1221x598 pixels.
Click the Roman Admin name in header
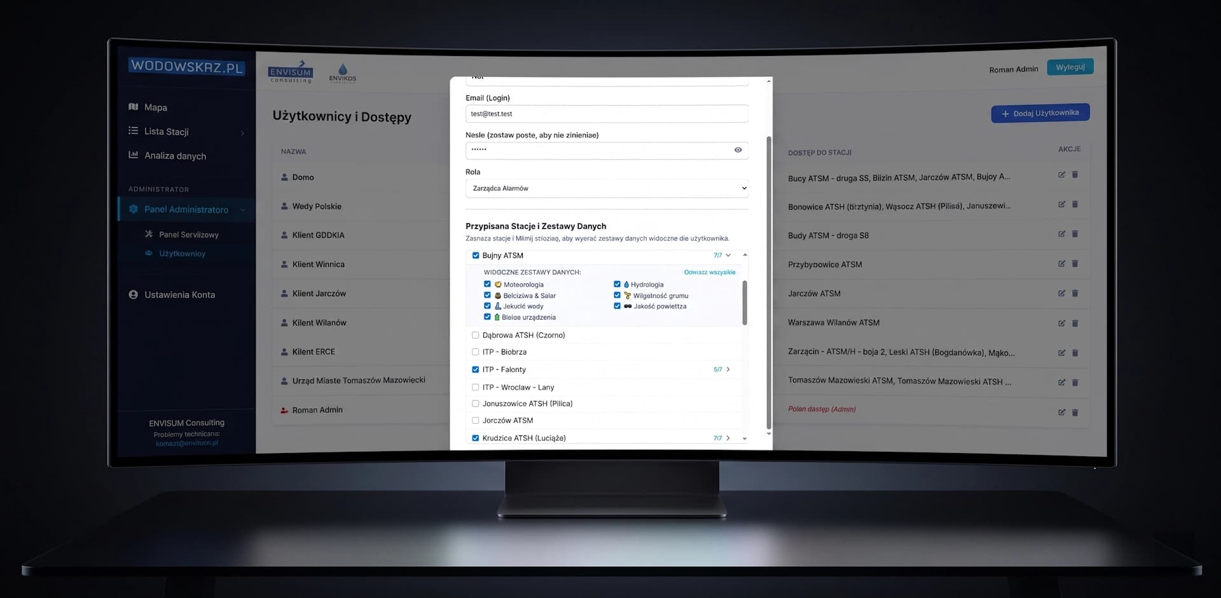1014,69
